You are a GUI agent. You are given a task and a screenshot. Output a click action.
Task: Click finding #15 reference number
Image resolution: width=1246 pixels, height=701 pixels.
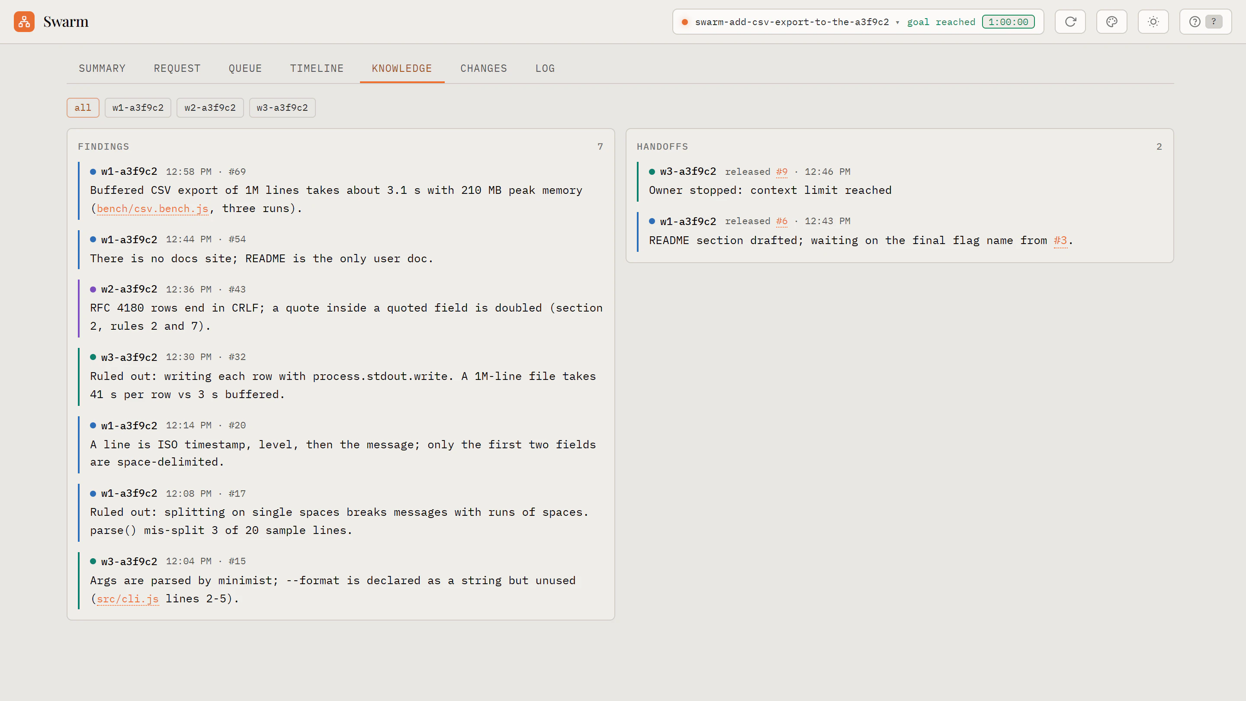(237, 561)
